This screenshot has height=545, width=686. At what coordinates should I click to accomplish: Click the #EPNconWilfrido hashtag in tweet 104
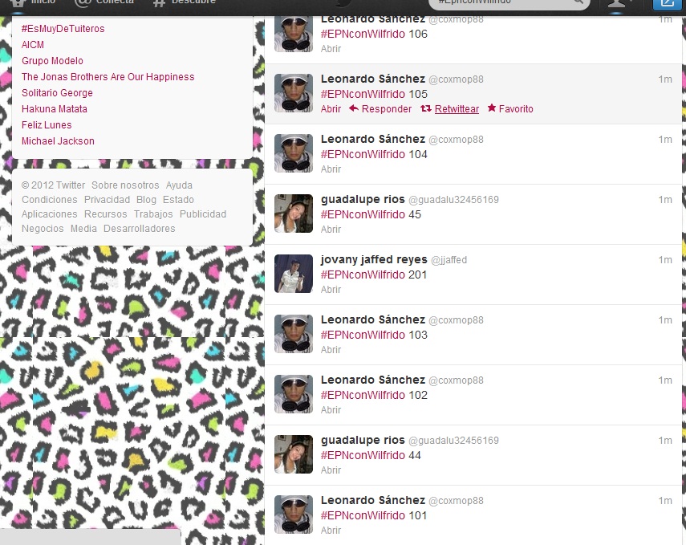click(x=363, y=154)
